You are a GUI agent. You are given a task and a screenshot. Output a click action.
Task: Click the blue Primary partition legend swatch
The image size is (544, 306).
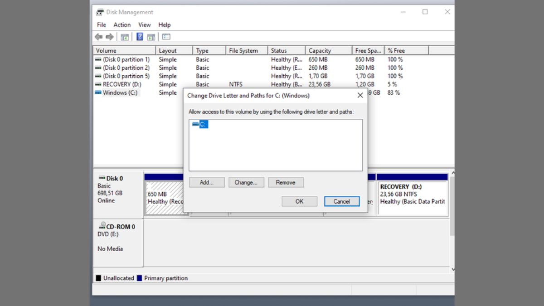139,278
